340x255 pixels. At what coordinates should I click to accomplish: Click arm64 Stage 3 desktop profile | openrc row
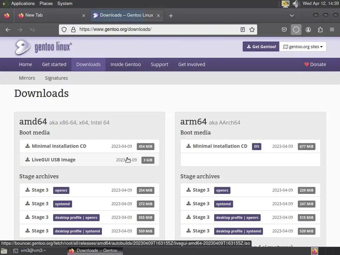tap(250, 217)
